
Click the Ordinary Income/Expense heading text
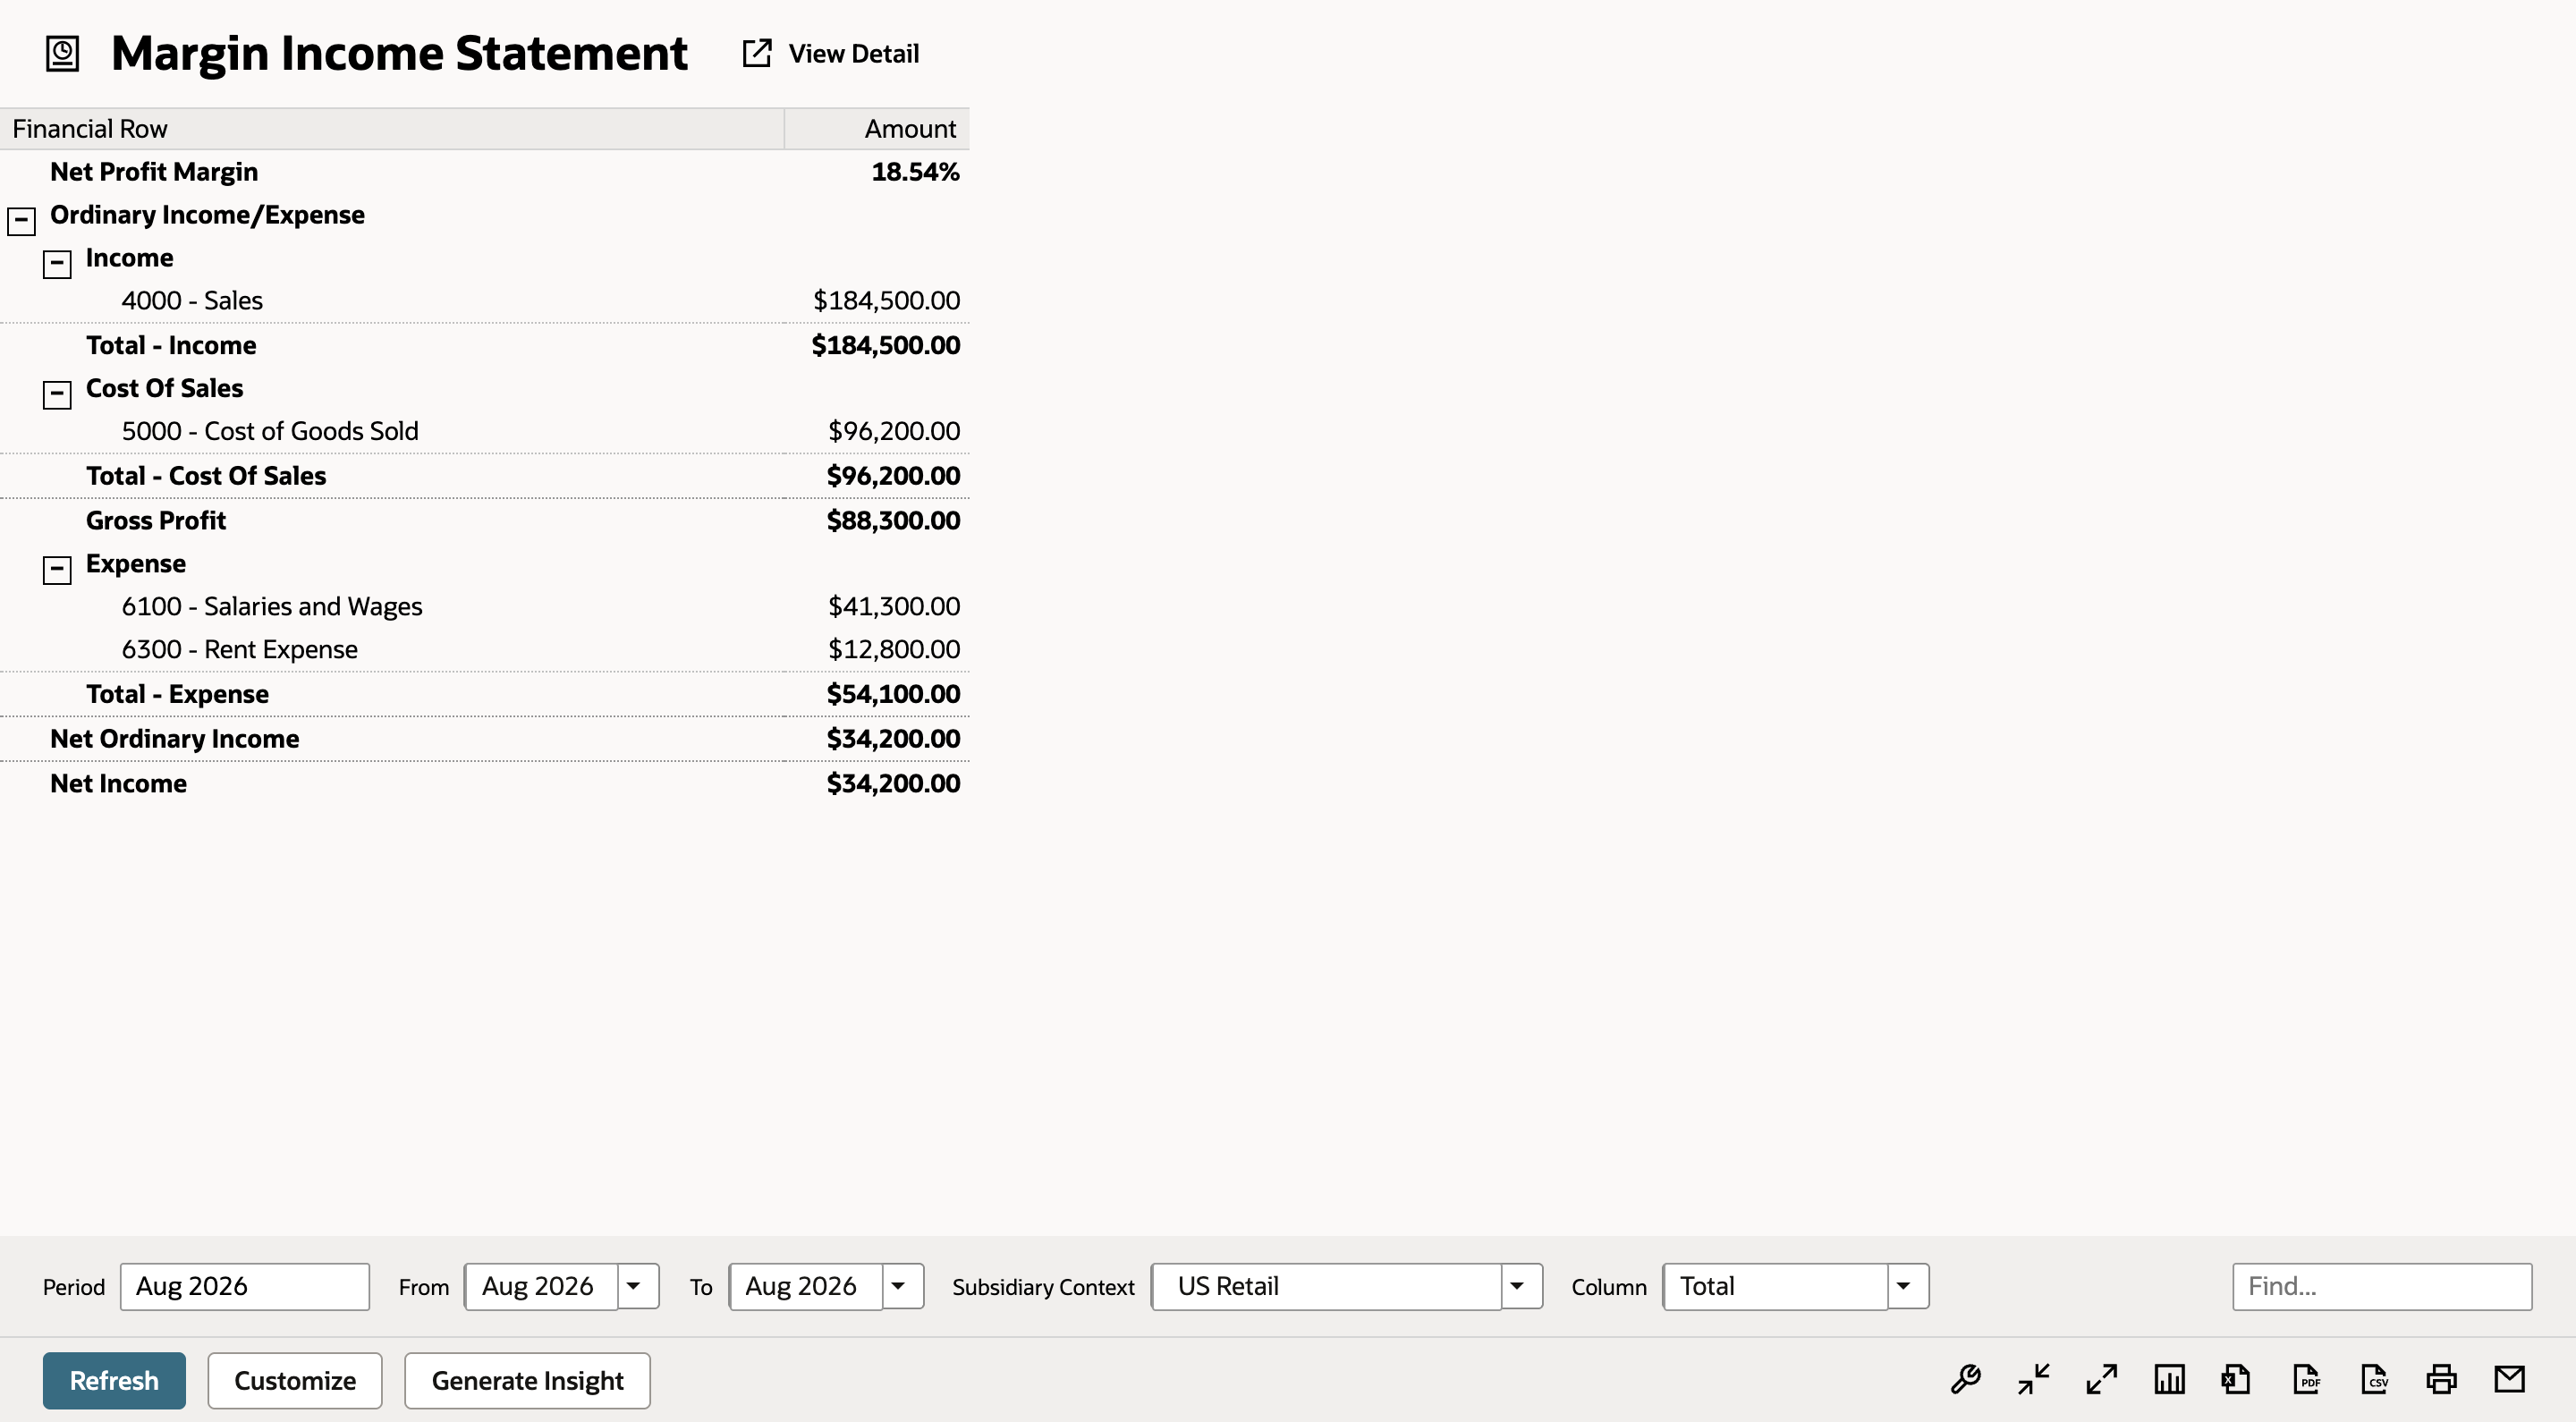point(207,215)
